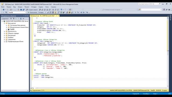This screenshot has height=97, width=172.
Task: Open the TestDB database dropdown in toolbar
Action: point(26,12)
